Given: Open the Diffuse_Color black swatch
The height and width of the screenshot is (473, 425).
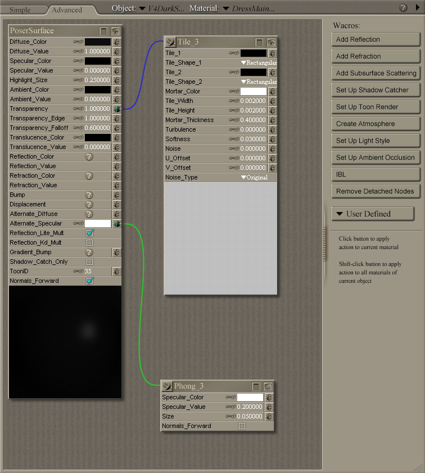Looking at the screenshot, I should pos(98,42).
